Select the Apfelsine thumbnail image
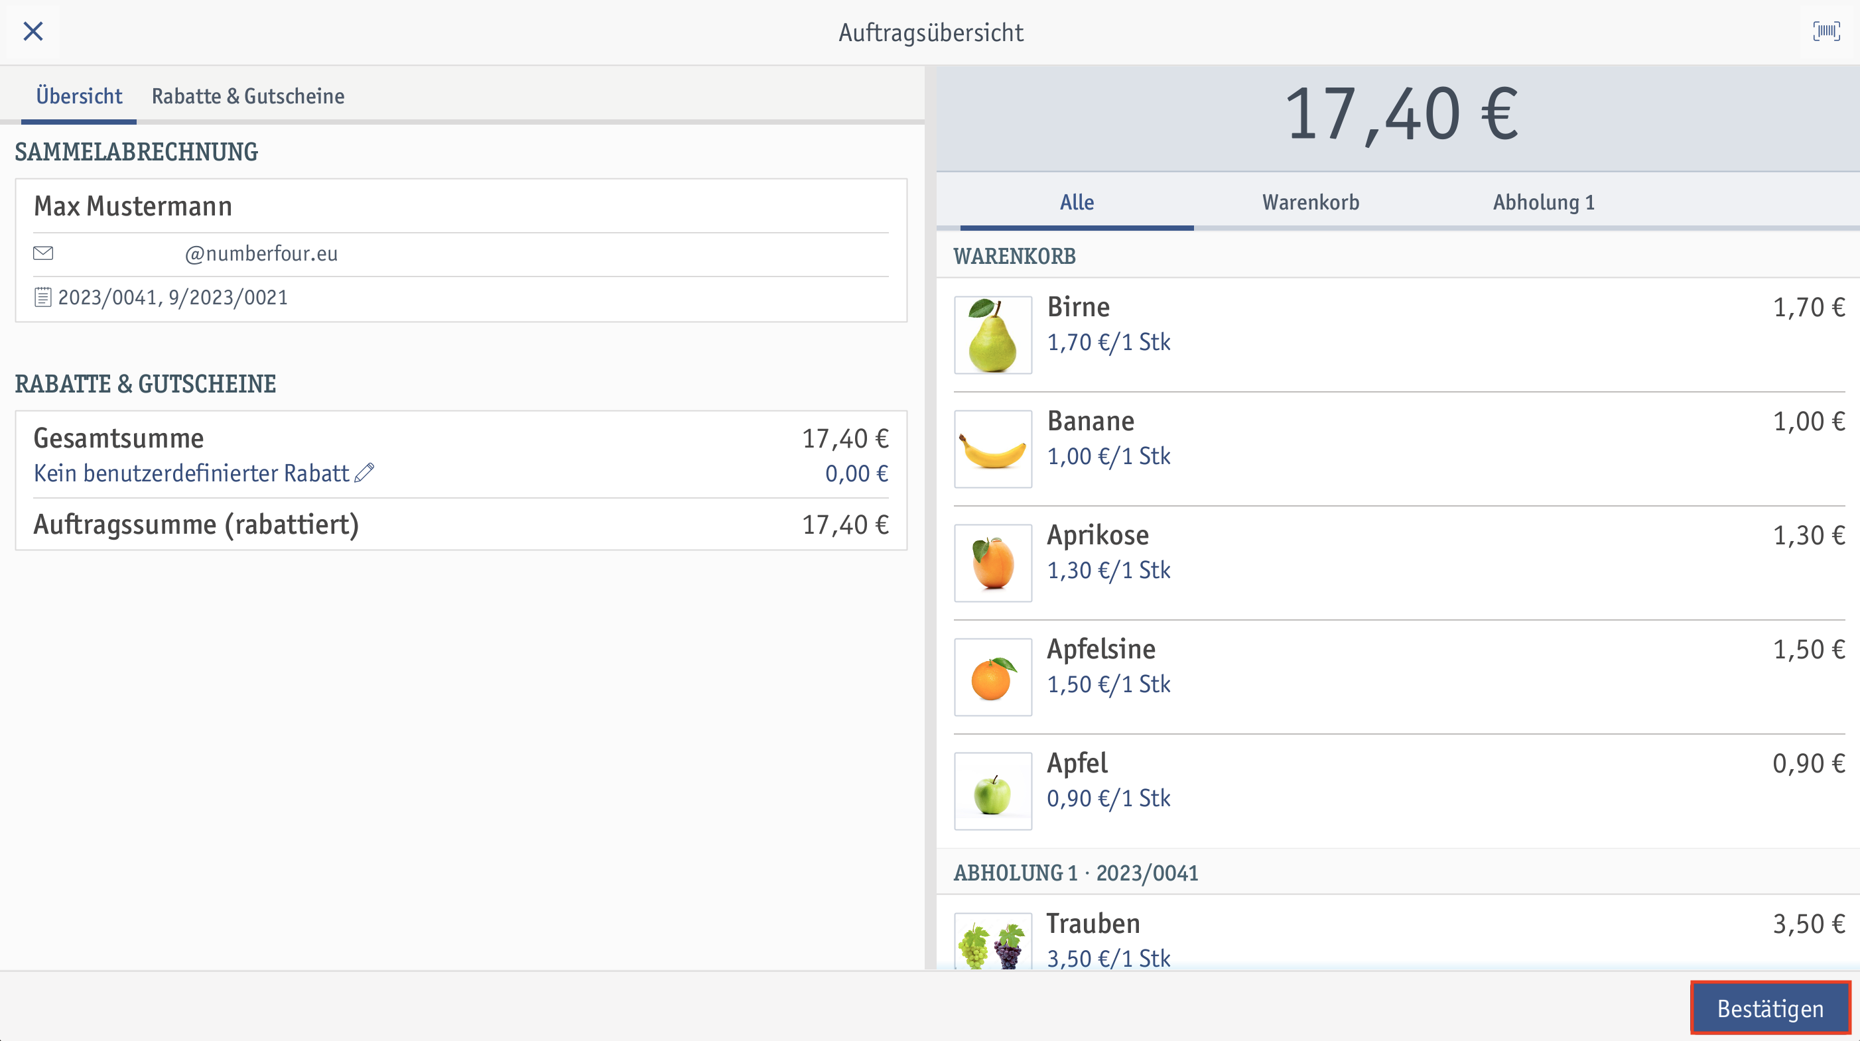This screenshot has height=1041, width=1860. [993, 677]
